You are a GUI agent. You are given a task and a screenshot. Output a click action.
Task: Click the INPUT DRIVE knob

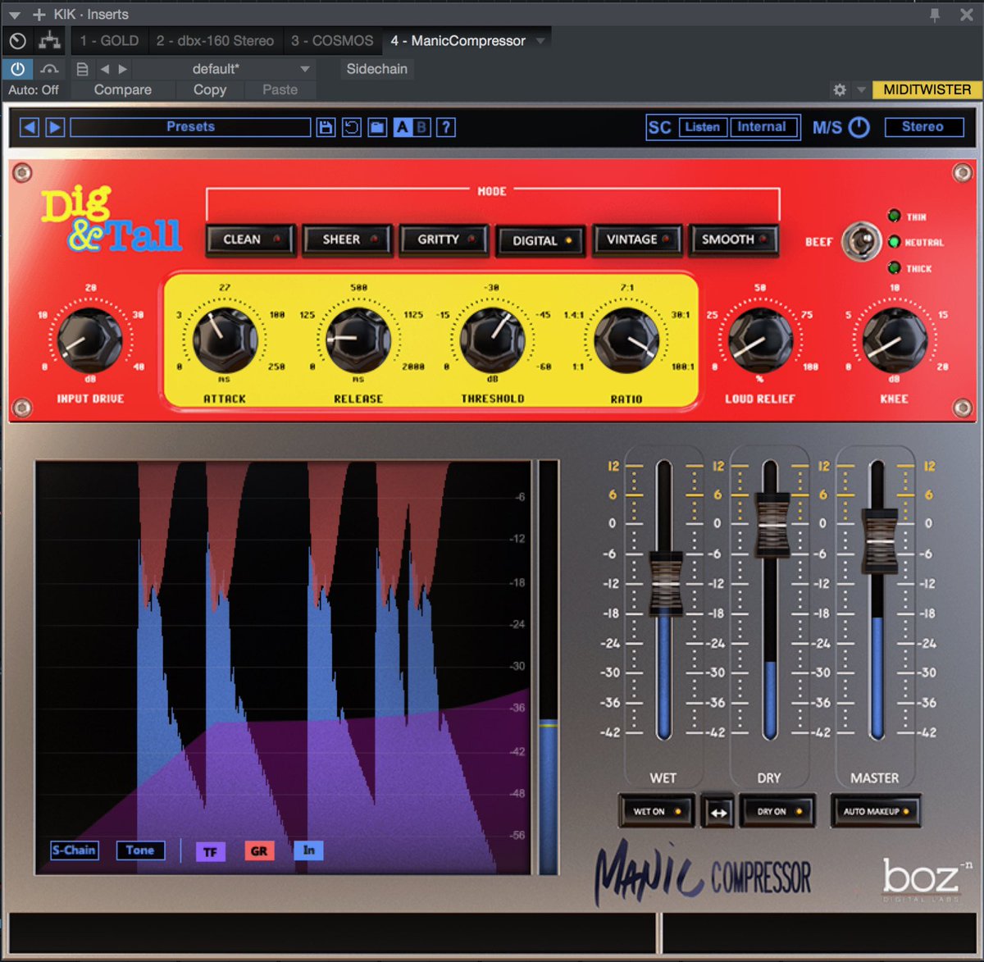point(89,340)
